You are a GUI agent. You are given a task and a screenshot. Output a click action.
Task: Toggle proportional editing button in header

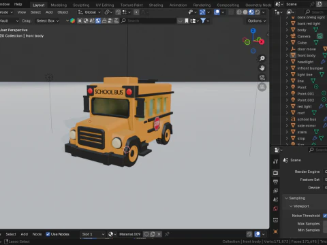coord(136,12)
